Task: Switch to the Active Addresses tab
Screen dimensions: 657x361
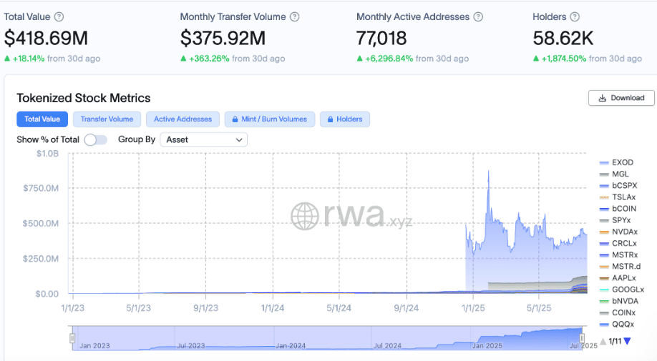Action: [x=182, y=119]
